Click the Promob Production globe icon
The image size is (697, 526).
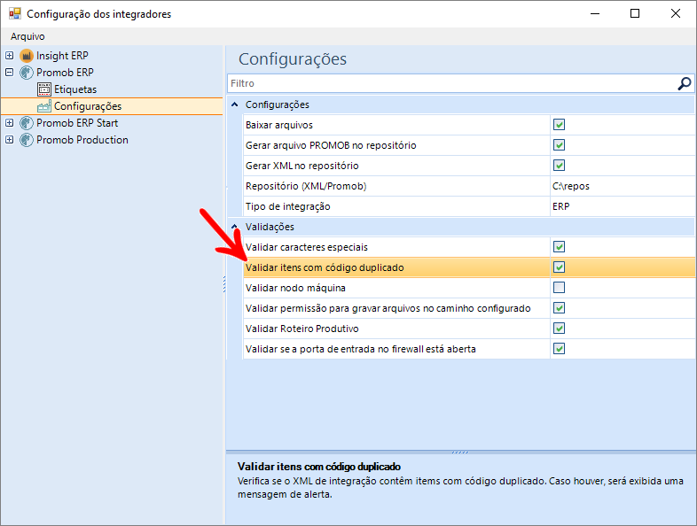click(27, 140)
